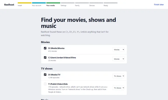Select the Your media step

click(x=51, y=6)
